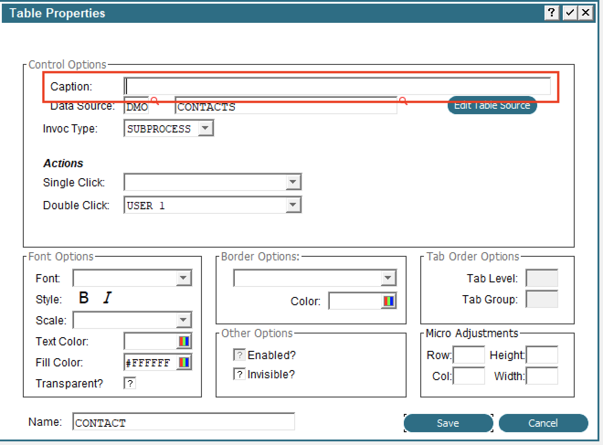This screenshot has width=603, height=445.
Task: Toggle Bold font style
Action: coord(84,298)
